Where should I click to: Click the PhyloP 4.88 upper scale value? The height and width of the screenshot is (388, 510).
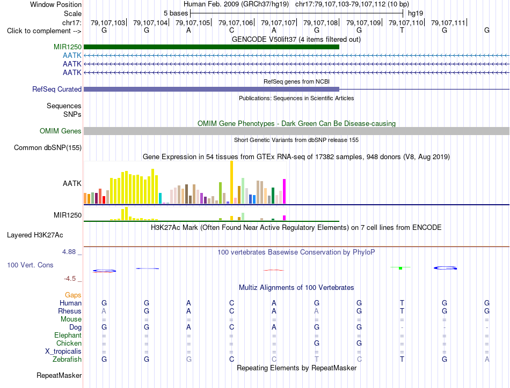pyautogui.click(x=69, y=252)
